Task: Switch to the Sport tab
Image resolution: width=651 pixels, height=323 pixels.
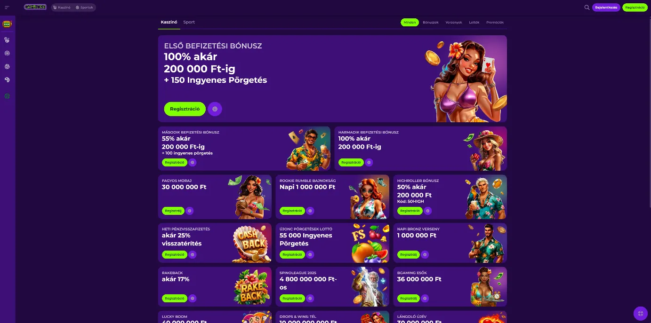Action: click(x=189, y=22)
